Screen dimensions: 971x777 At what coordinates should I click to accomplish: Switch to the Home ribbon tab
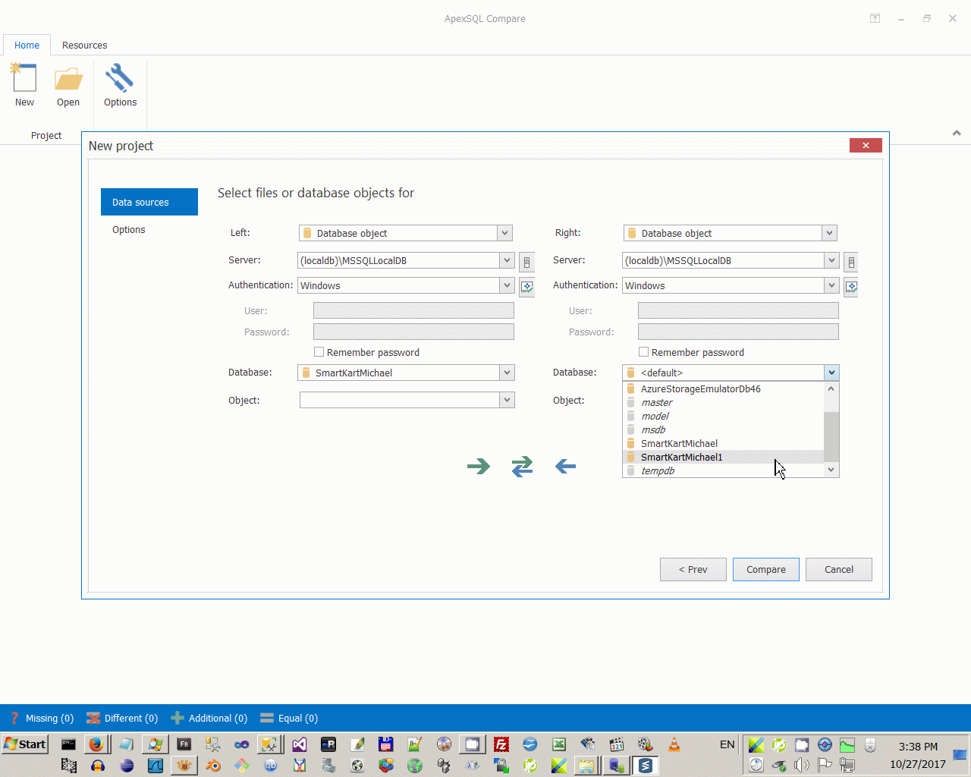point(27,45)
